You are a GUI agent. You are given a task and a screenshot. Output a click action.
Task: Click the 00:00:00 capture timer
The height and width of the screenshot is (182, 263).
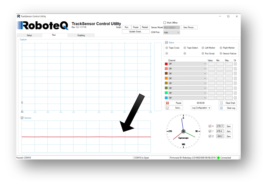(201, 103)
